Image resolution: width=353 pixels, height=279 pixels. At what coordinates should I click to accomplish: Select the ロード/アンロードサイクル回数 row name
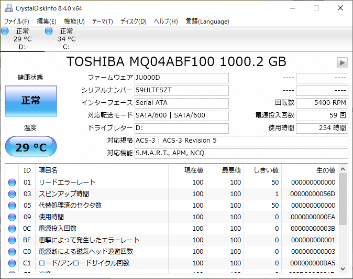click(x=84, y=263)
